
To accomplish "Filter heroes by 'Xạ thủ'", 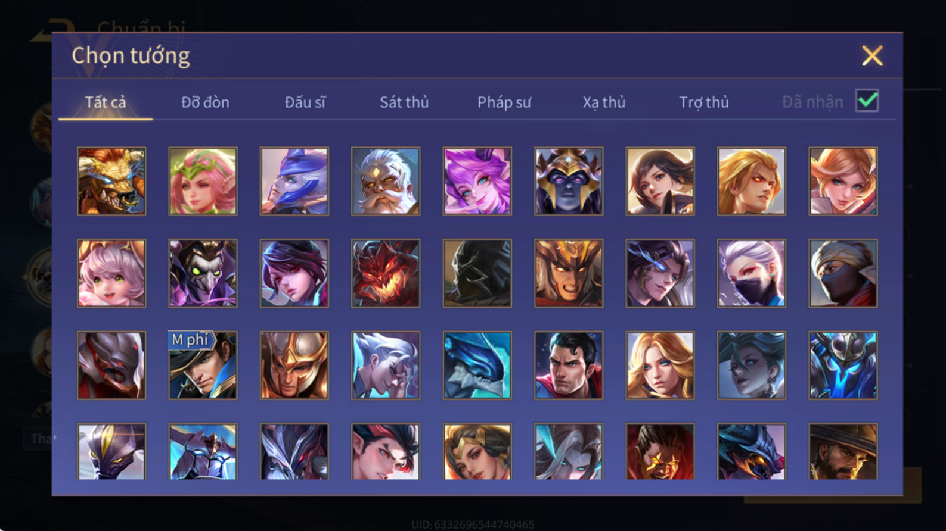I will (x=604, y=102).
